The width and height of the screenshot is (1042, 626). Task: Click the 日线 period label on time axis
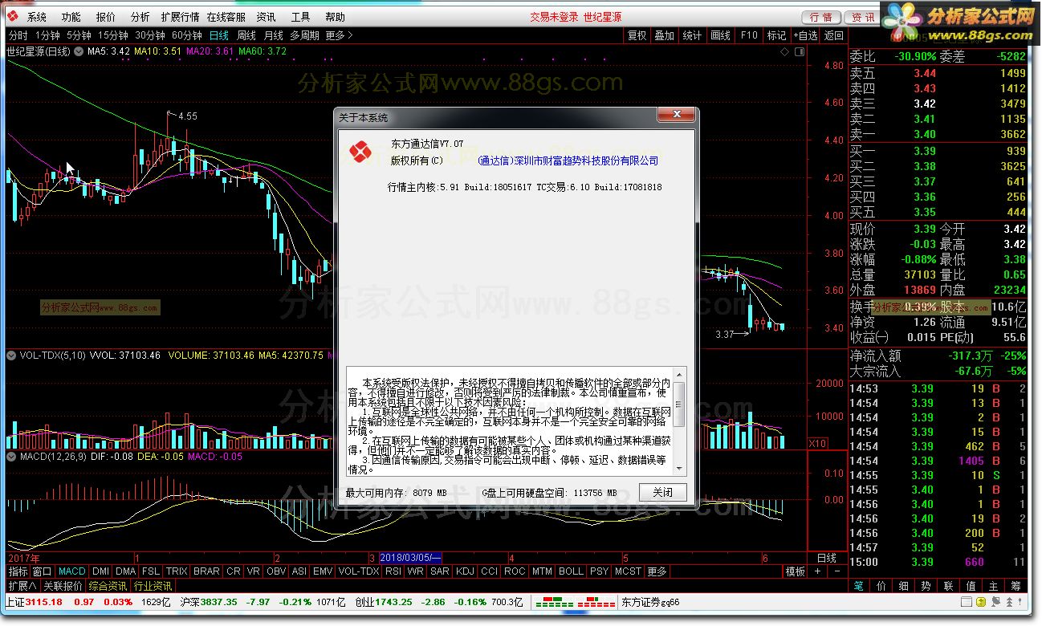(827, 558)
